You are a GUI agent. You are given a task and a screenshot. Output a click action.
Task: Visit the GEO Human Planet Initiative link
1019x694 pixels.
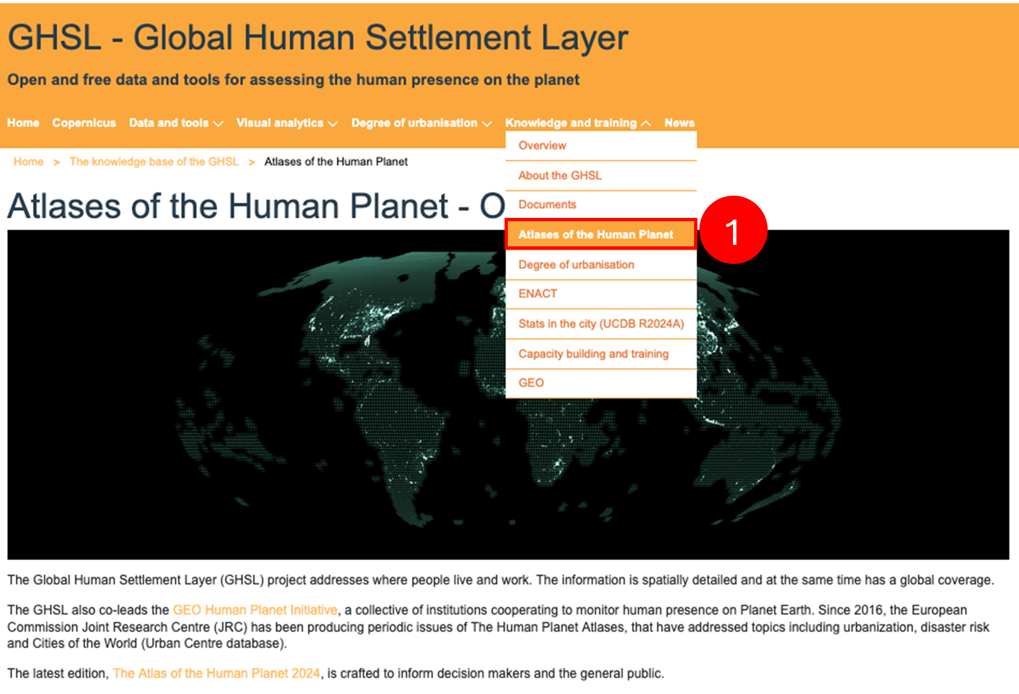[x=255, y=610]
